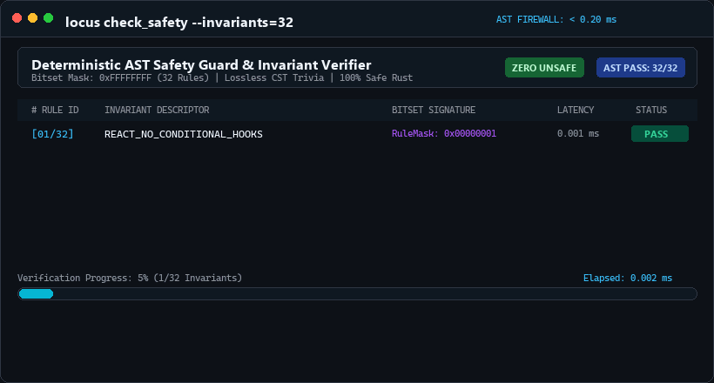Screen dimensions: 714x383
Task: Click the 0.001 ms latency value
Action: pyautogui.click(x=578, y=133)
